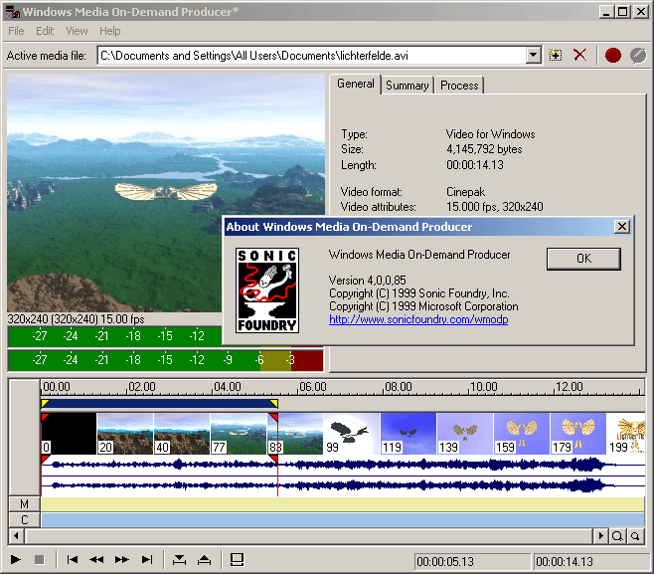Open the File menu
Image resolution: width=654 pixels, height=574 pixels.
tap(16, 31)
